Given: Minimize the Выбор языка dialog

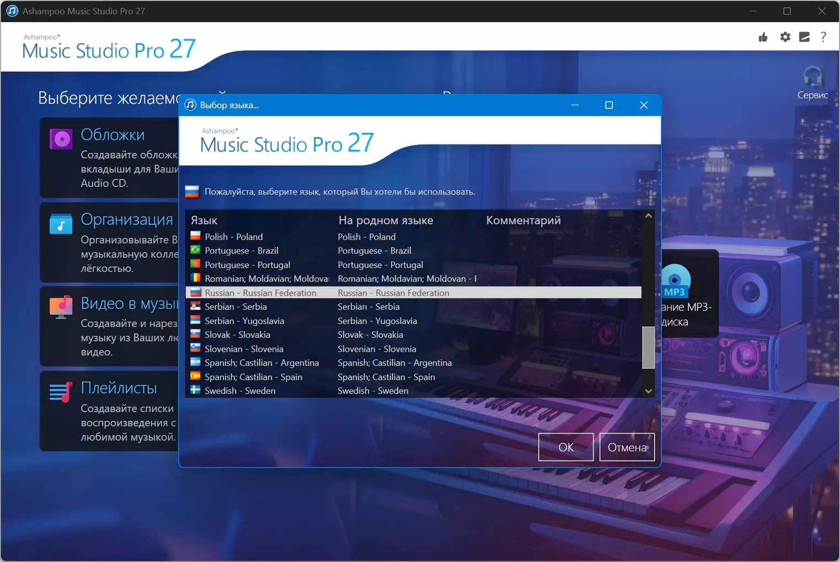Looking at the screenshot, I should tap(575, 105).
